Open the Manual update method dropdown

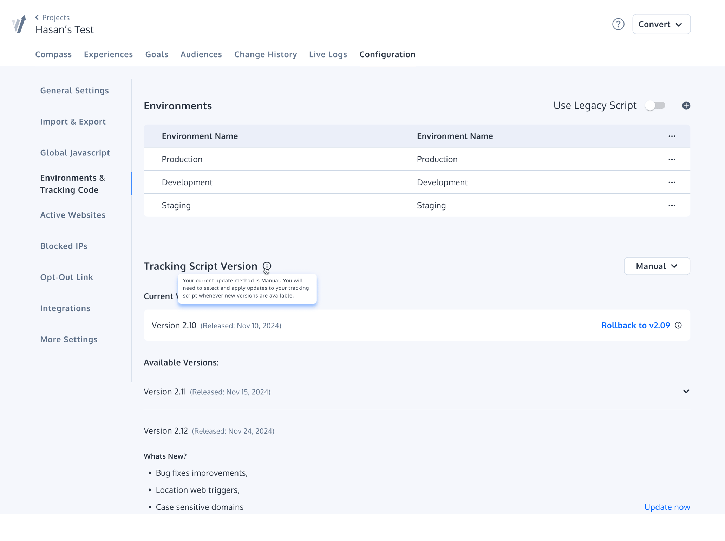(x=657, y=266)
